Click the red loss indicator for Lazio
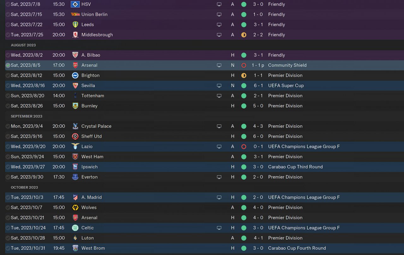The height and width of the screenshot is (255, 404). pos(244,147)
